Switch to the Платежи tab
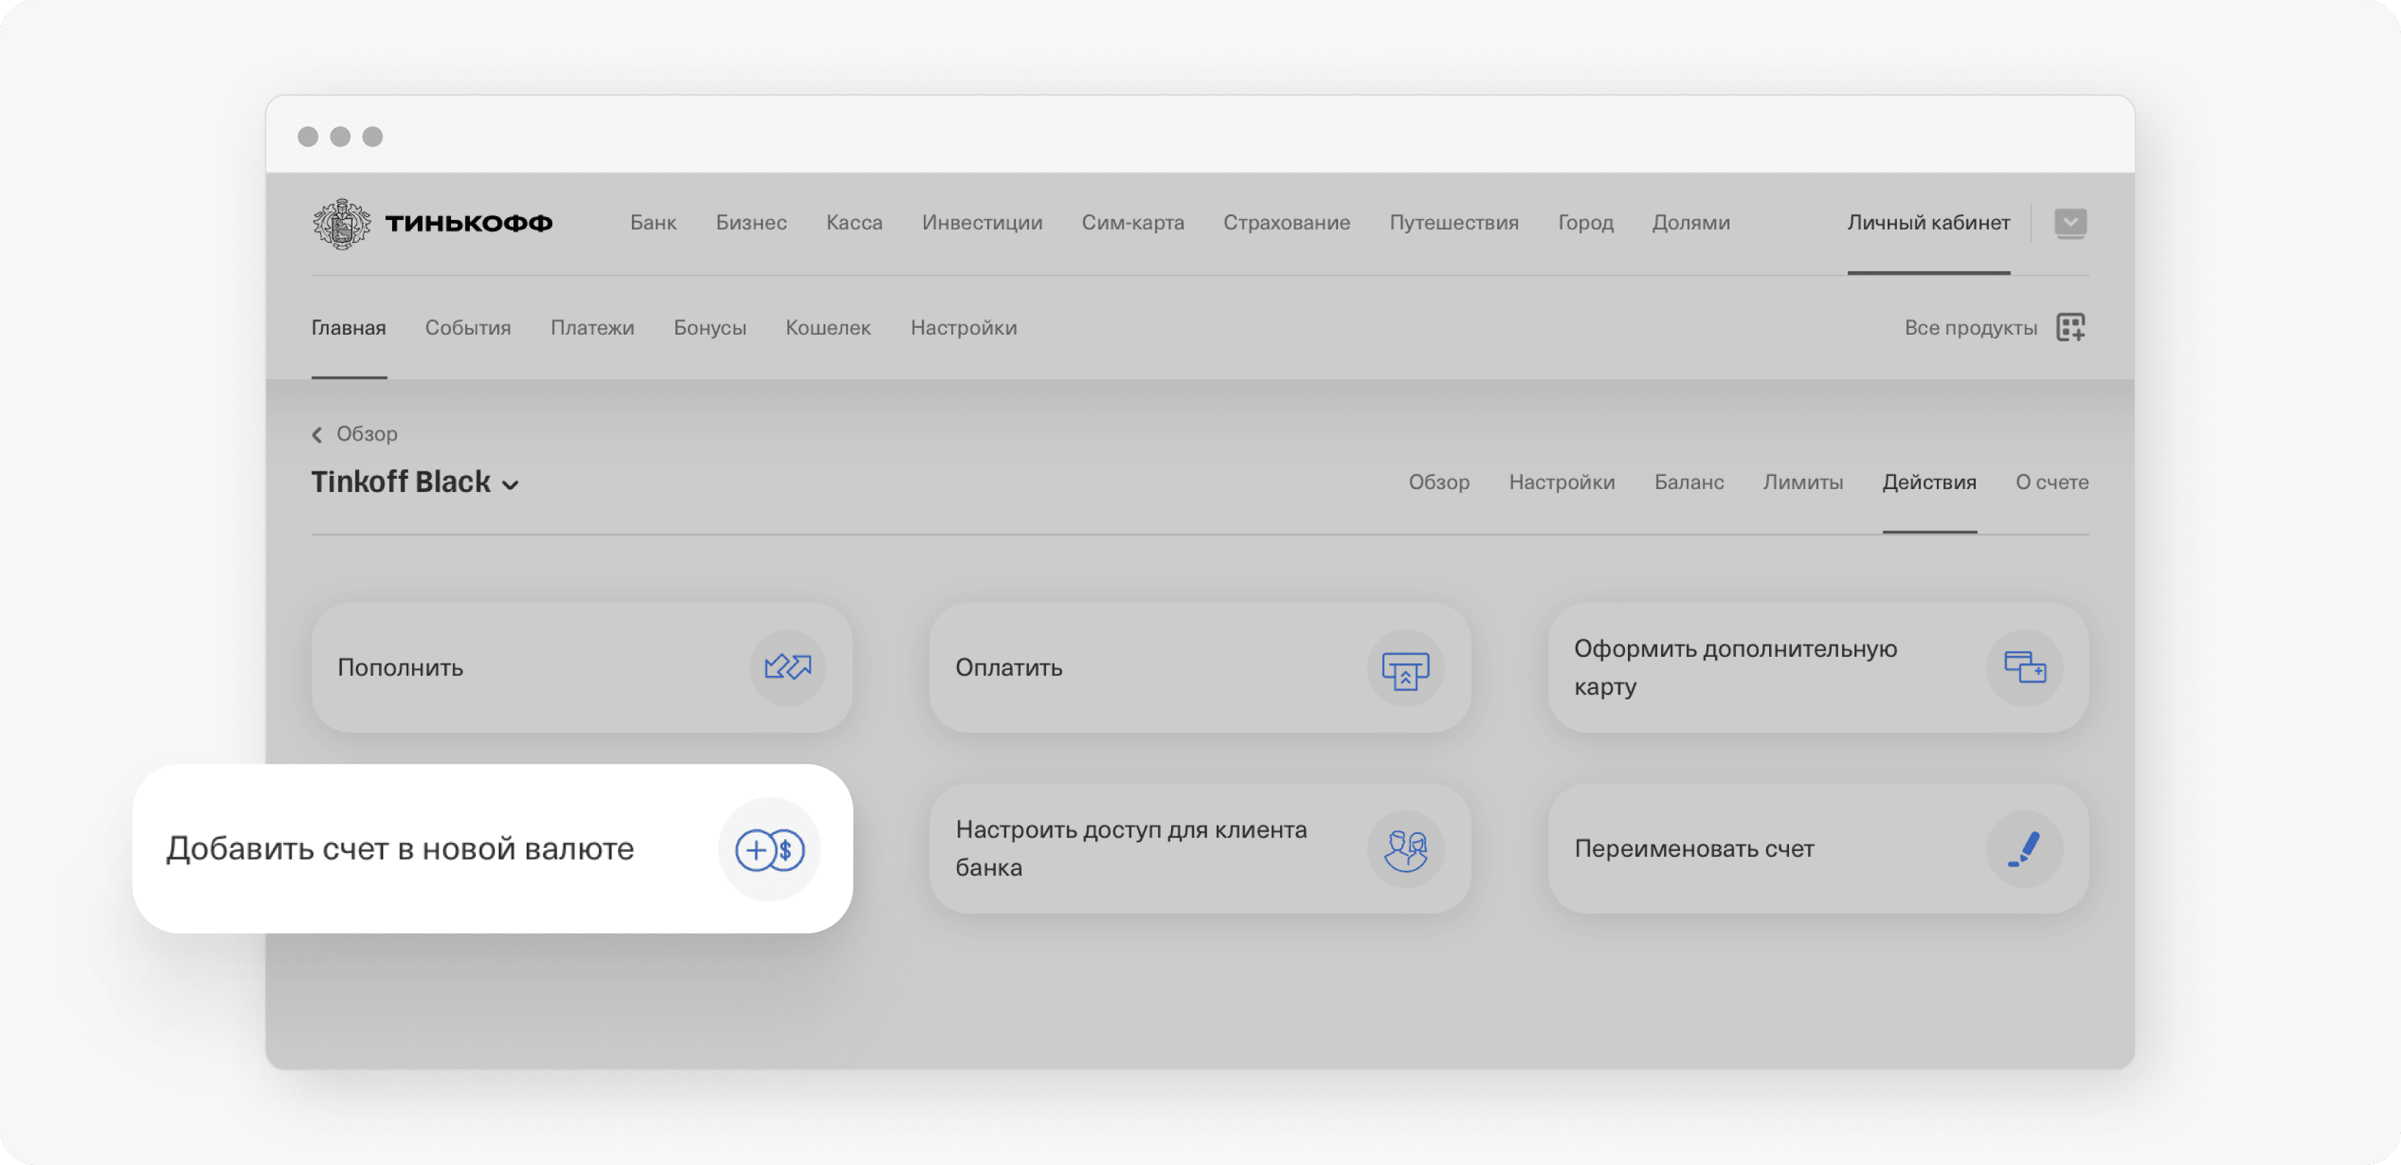The height and width of the screenshot is (1165, 2401). (592, 328)
